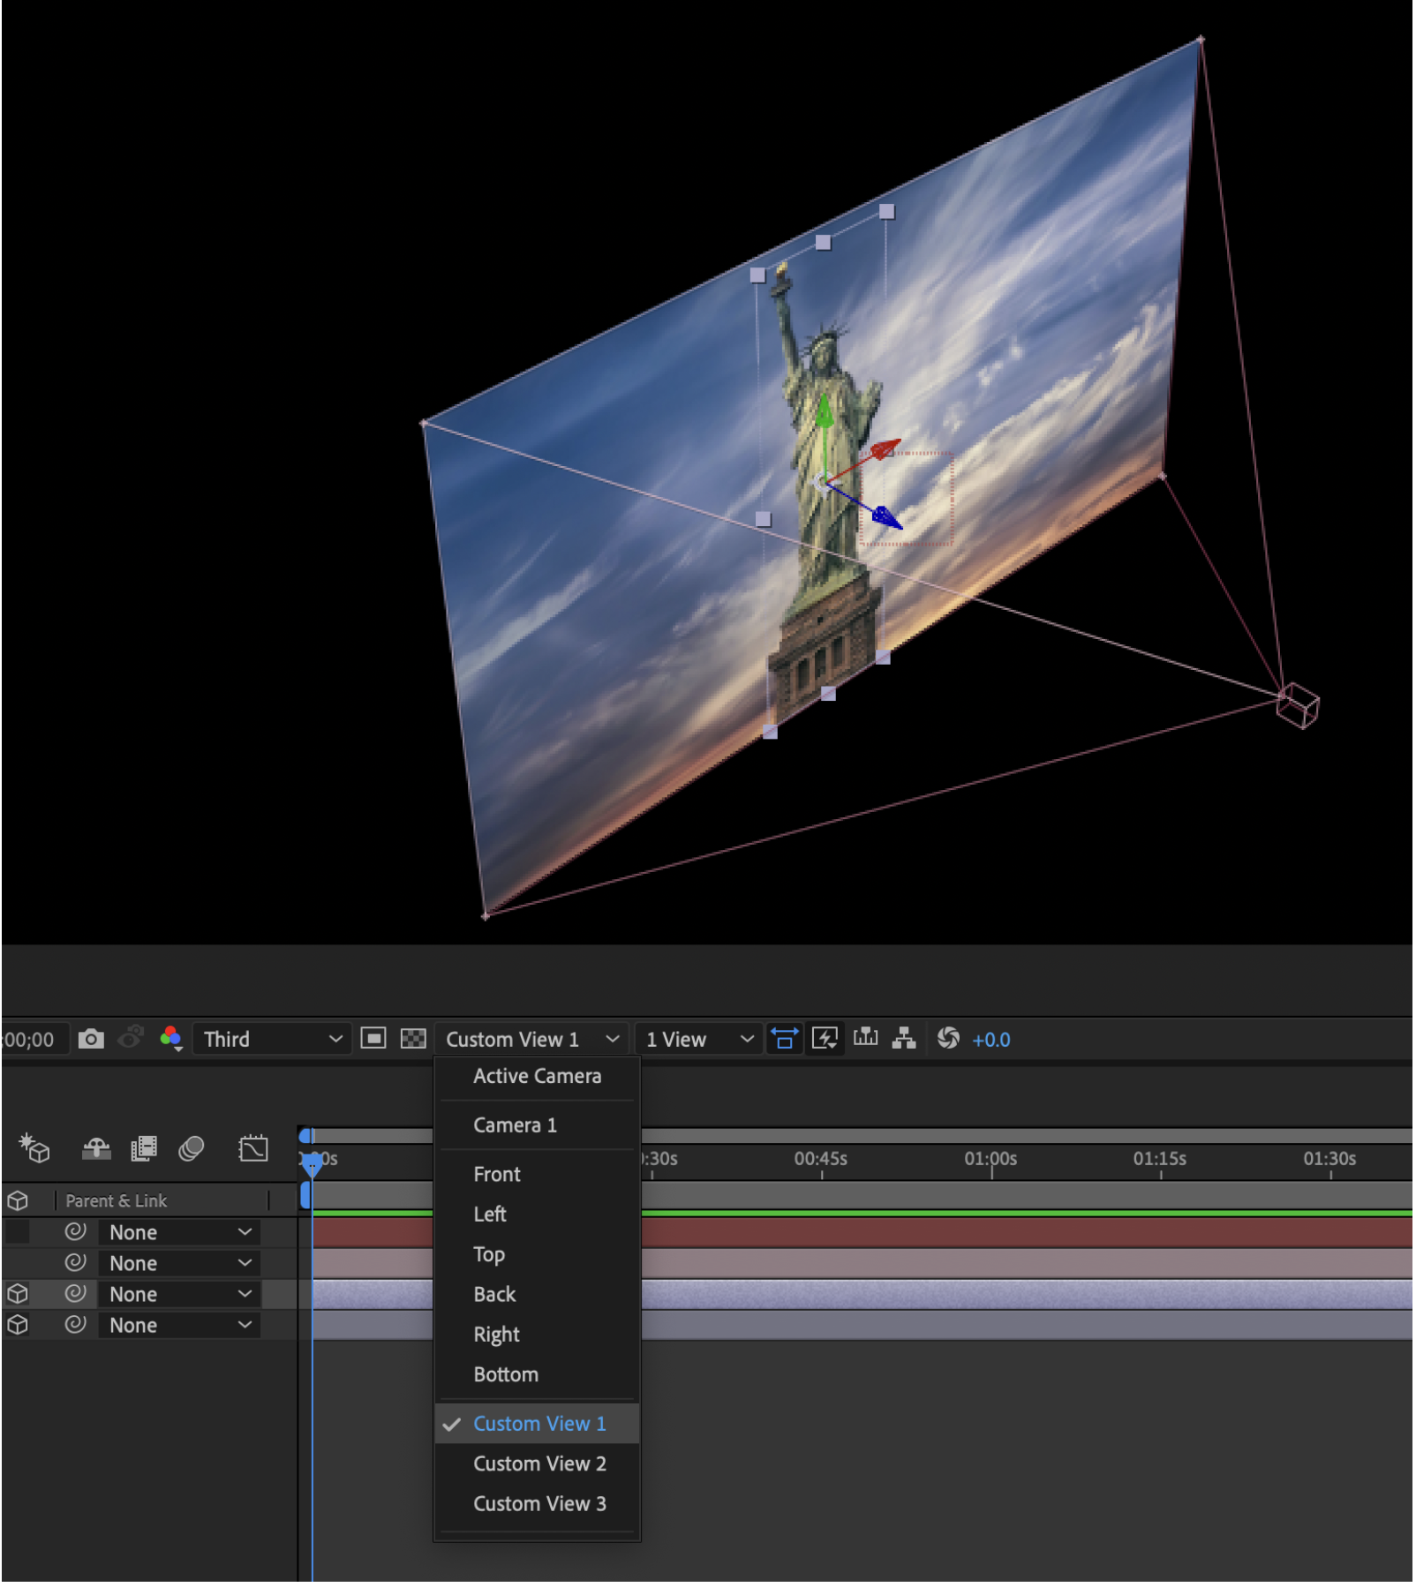Click the 00:45s mark on time ruler
1416x1587 pixels.
pos(821,1160)
